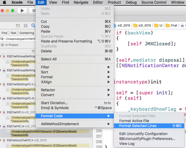Viewport: 186px width, 148px height.
Task: Choose Format Active File
Action: [x=149, y=121]
